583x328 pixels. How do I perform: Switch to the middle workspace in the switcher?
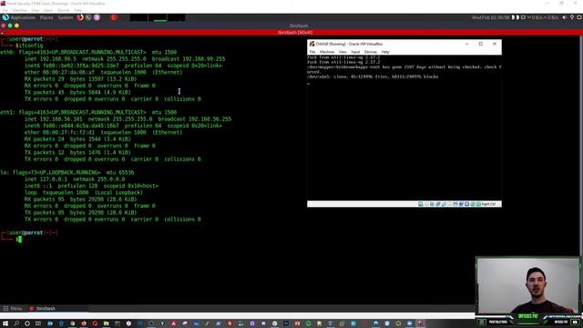(x=158, y=17)
